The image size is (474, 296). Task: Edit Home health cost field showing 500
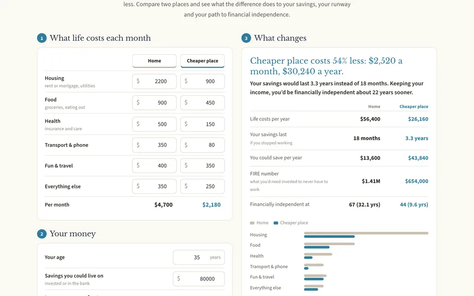pyautogui.click(x=154, y=124)
